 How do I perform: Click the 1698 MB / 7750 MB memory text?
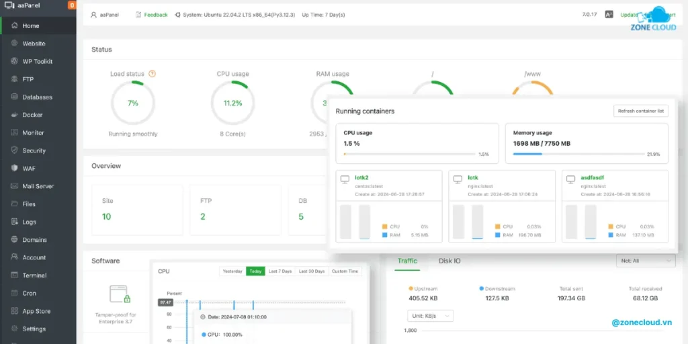point(542,144)
